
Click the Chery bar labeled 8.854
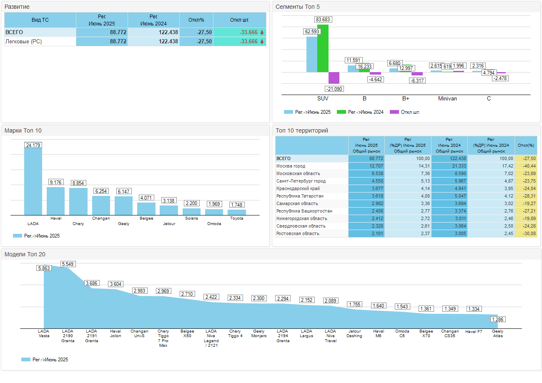coord(78,202)
